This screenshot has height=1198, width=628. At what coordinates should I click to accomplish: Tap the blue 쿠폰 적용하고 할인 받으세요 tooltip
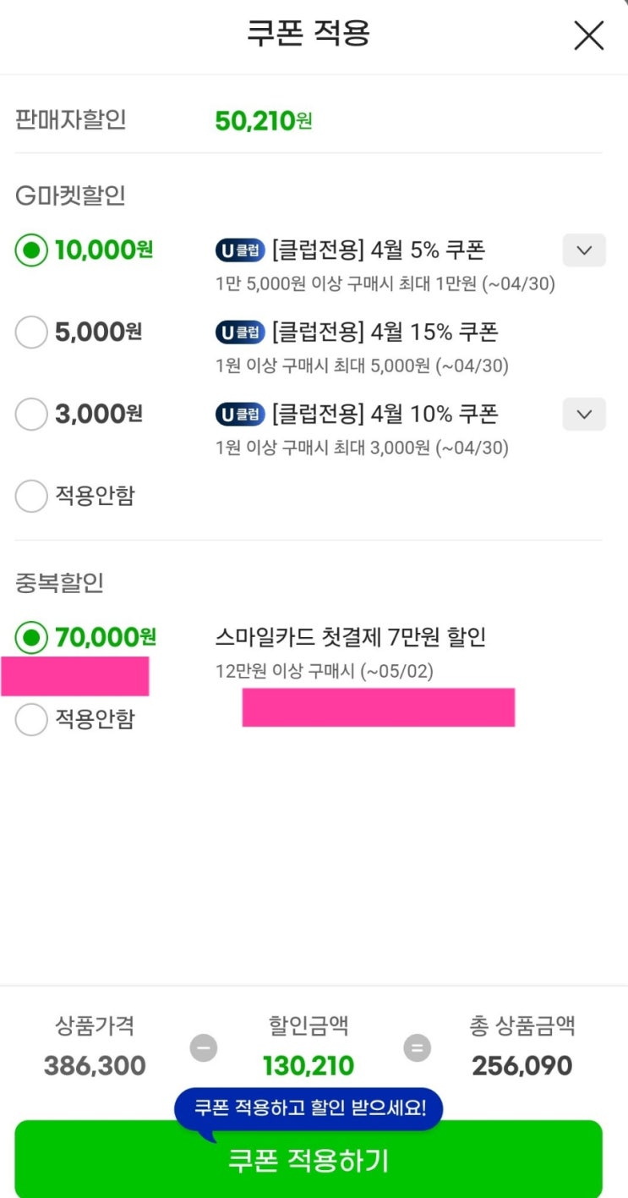(x=309, y=1107)
